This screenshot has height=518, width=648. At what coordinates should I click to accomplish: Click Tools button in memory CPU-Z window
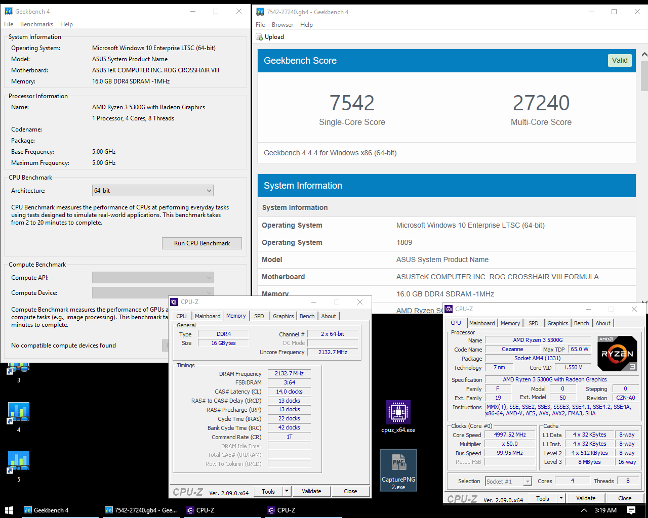pos(268,491)
